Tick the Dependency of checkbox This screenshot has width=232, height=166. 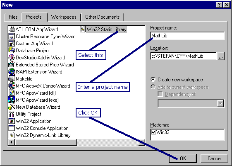160,94
